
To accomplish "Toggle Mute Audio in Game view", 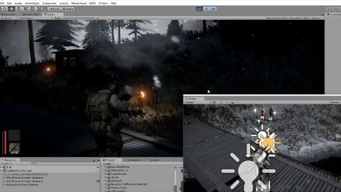I will tap(295, 18).
